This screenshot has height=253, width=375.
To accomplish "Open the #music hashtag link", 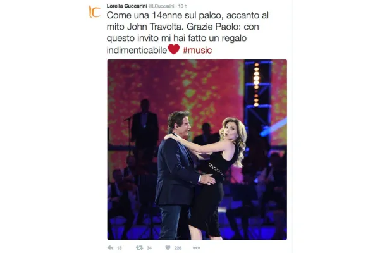I will coord(197,50).
